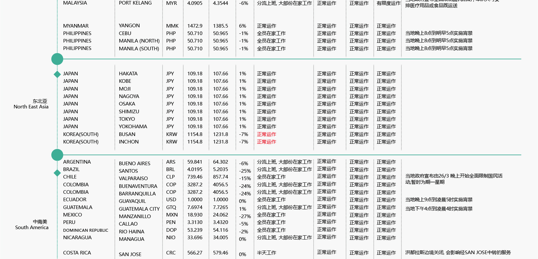Click the MANAGUA port cell

click(132, 239)
